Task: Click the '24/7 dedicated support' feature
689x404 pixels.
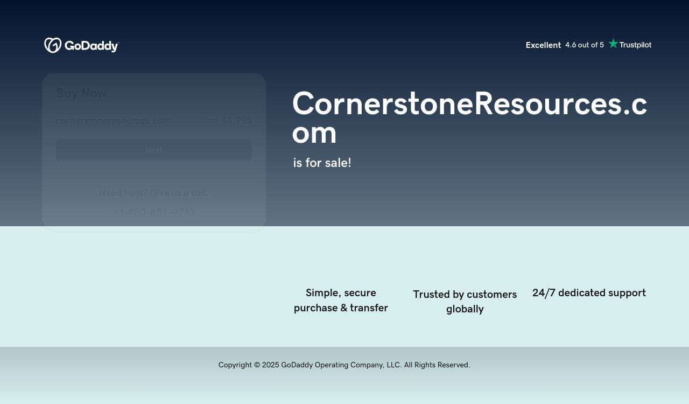Action: pos(589,293)
